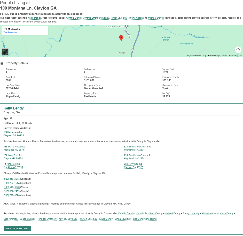Screen dimensions: 243x236
Task: Open Kelly Dendy's name heading link
Action: pyautogui.click(x=13, y=108)
